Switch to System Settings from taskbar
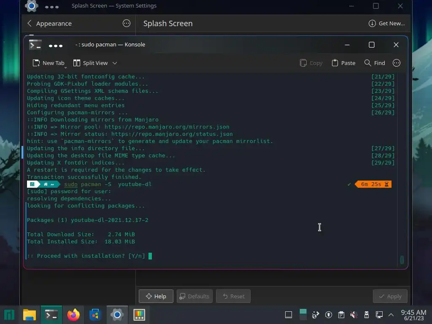This screenshot has width=432, height=324. (x=117, y=315)
